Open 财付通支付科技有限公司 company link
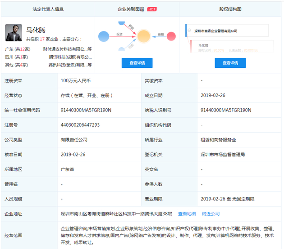Viewport: 284px width, 249px height. [67, 49]
